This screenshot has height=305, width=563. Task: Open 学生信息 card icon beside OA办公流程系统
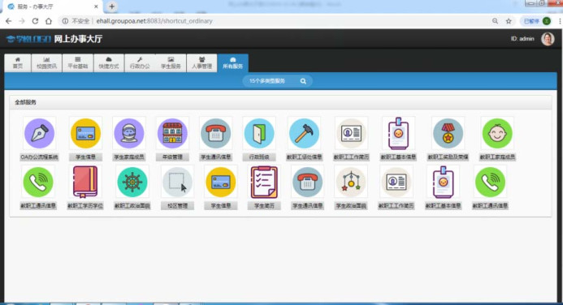[x=85, y=133]
